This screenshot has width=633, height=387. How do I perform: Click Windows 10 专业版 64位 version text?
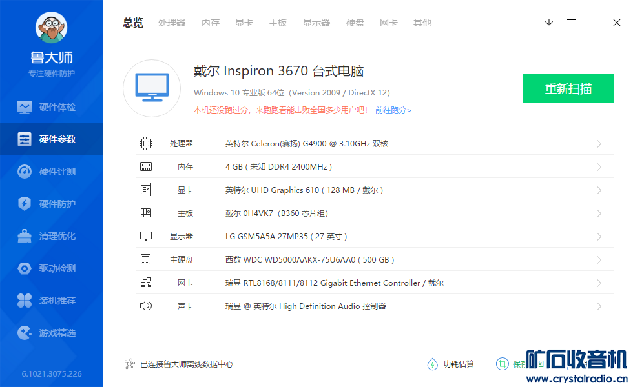coord(292,93)
